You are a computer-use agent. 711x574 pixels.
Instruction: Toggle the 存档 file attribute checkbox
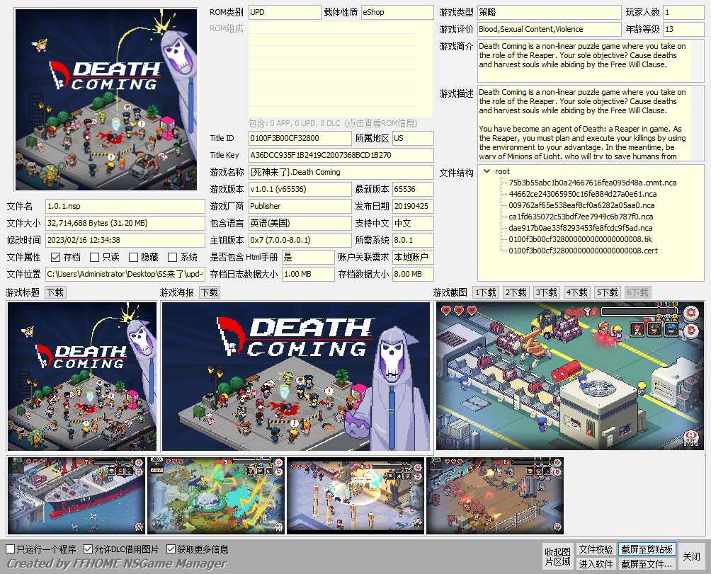point(56,257)
